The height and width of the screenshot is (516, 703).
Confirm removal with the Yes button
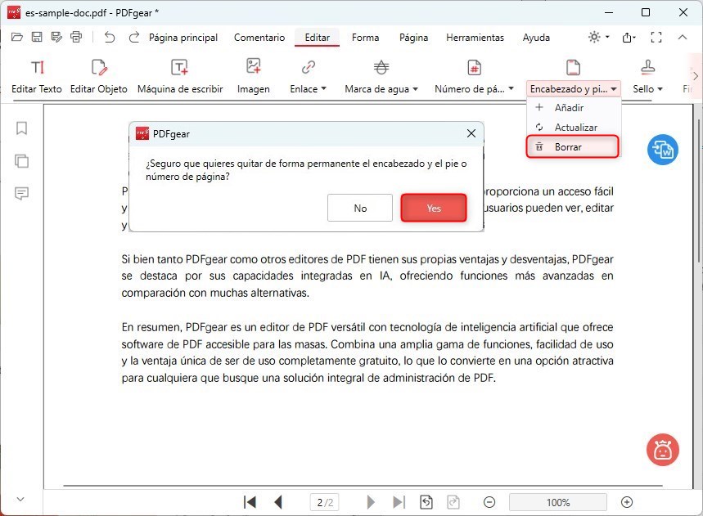click(434, 208)
